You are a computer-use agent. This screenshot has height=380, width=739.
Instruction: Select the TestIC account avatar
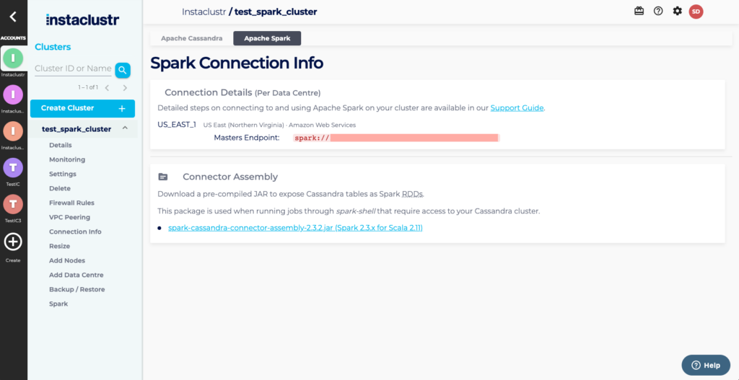coord(13,168)
